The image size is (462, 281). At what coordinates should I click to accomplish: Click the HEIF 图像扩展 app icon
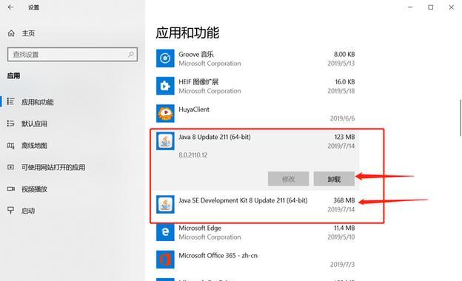[165, 86]
